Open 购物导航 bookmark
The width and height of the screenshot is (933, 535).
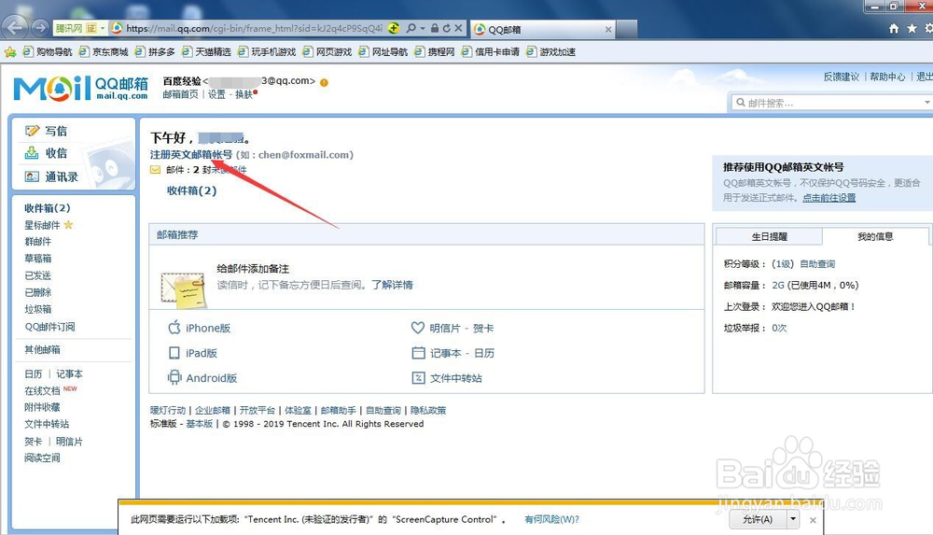(x=48, y=52)
